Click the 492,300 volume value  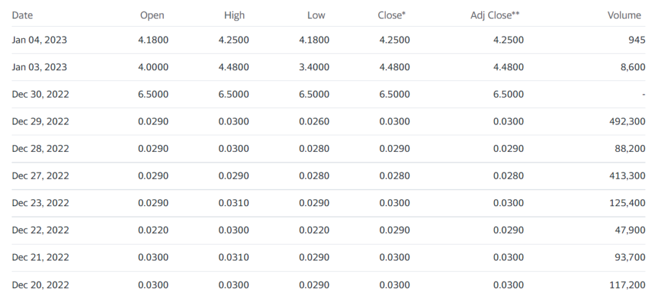(627, 121)
